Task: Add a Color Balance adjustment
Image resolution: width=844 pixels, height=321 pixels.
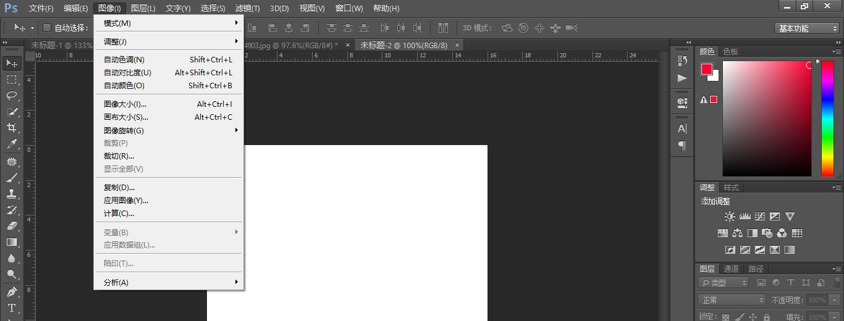Action: [x=737, y=233]
